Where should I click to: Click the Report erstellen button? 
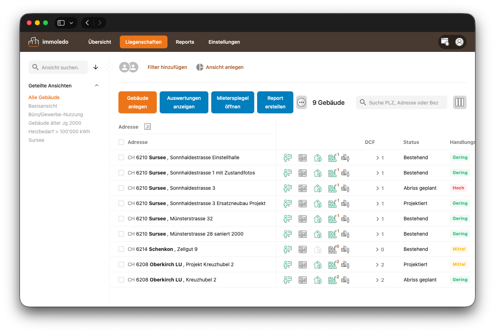tap(275, 102)
